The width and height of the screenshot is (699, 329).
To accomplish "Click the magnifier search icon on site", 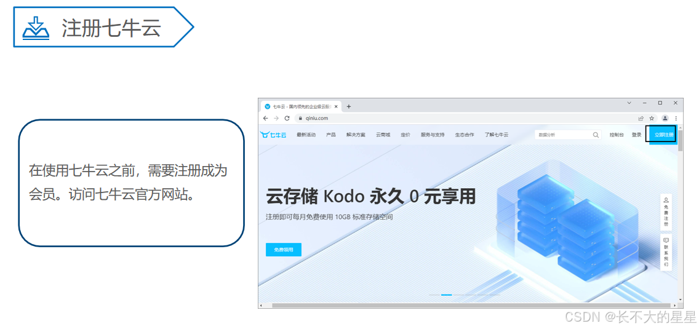I will (596, 135).
